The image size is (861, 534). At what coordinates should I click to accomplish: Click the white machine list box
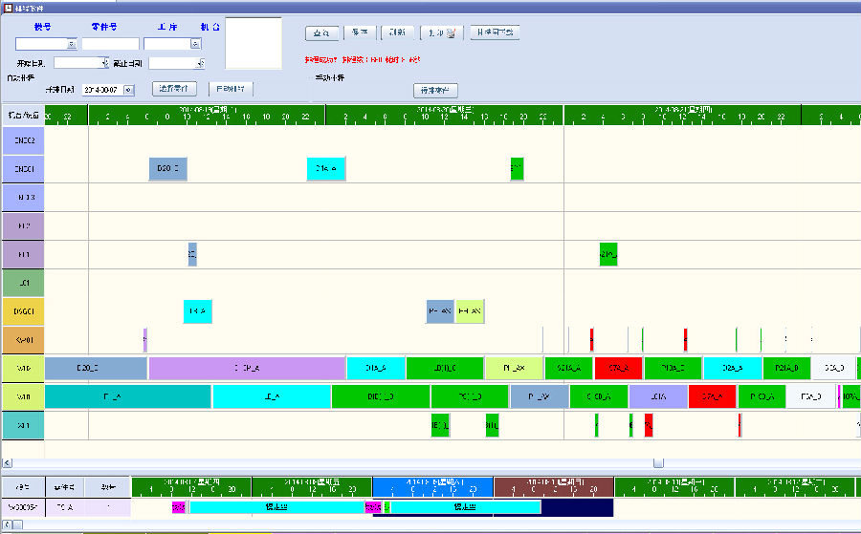point(254,43)
